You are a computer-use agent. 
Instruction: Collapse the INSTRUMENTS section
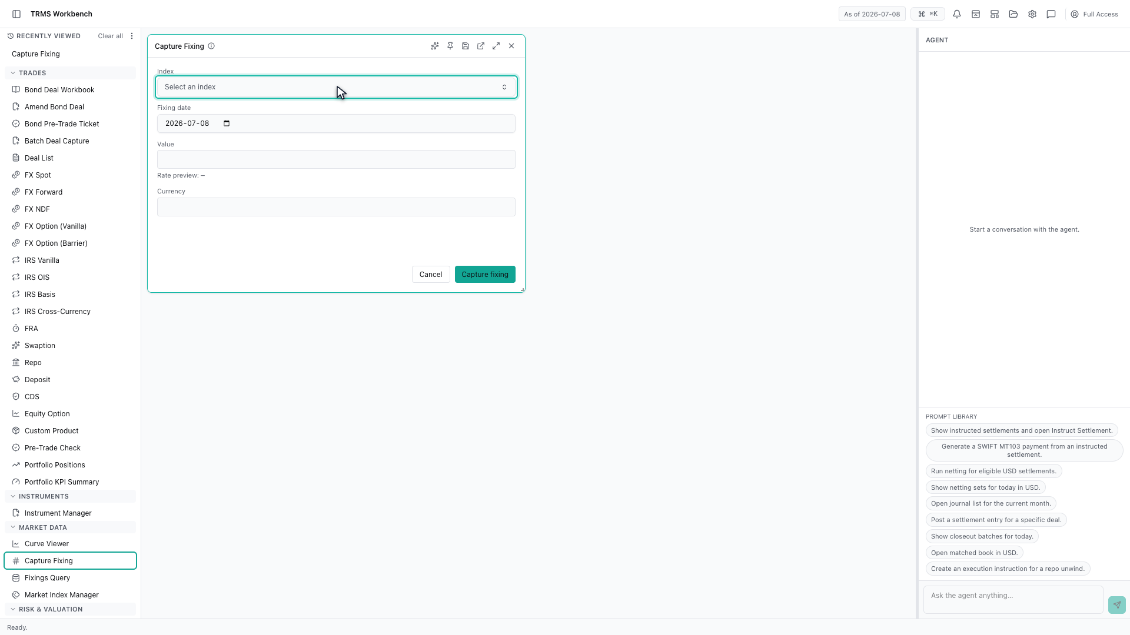[x=70, y=496]
